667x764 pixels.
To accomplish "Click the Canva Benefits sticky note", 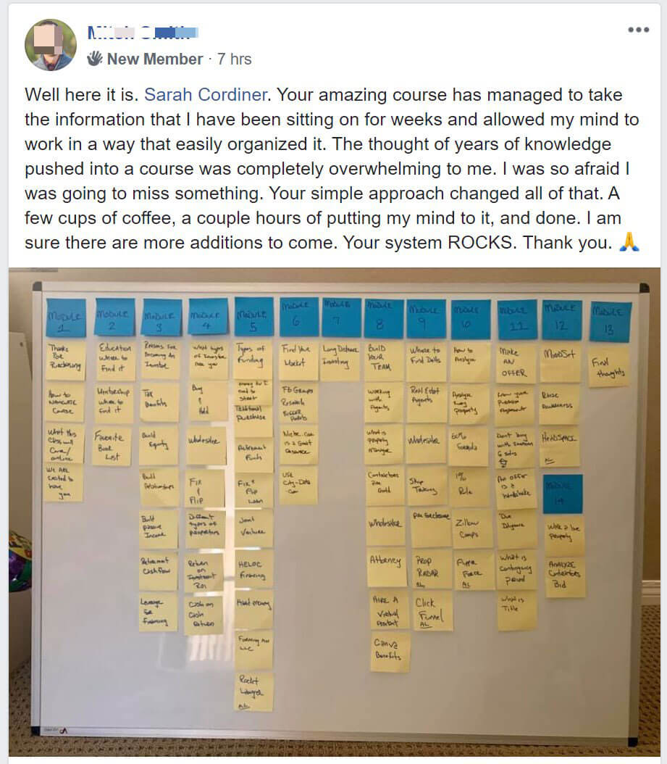I will tap(390, 652).
